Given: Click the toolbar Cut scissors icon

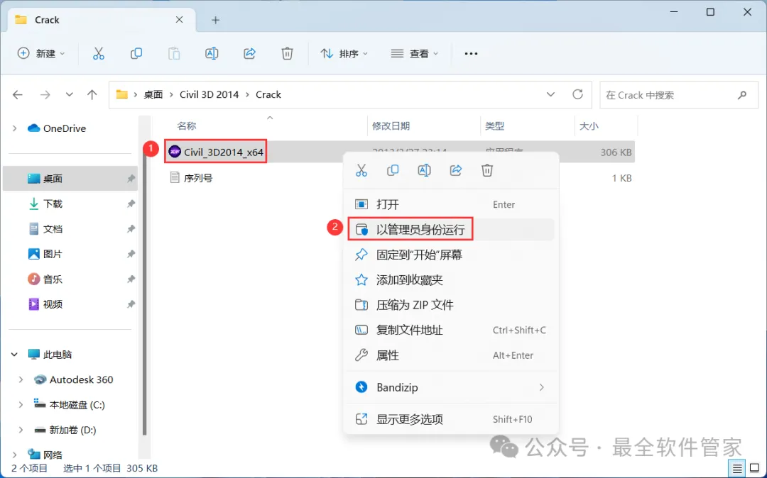Looking at the screenshot, I should pyautogui.click(x=98, y=53).
